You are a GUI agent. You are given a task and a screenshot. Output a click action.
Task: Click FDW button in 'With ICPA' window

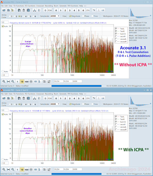click(x=50, y=98)
